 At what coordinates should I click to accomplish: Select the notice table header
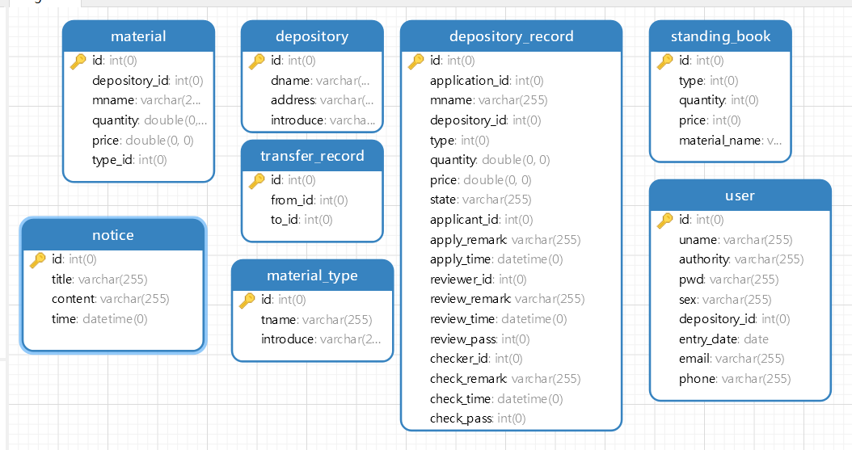pyautogui.click(x=113, y=235)
